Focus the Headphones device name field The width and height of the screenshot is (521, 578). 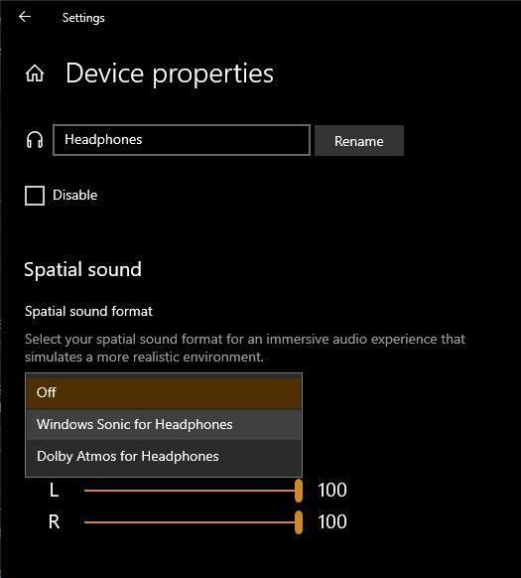(x=182, y=140)
